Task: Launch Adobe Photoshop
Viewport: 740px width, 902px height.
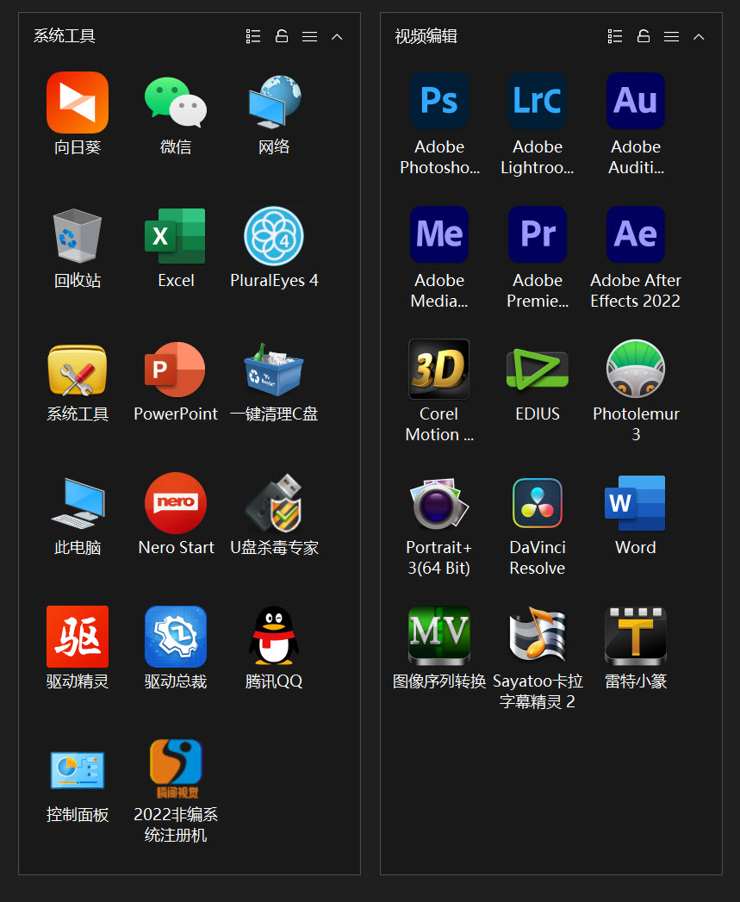Action: click(x=439, y=101)
